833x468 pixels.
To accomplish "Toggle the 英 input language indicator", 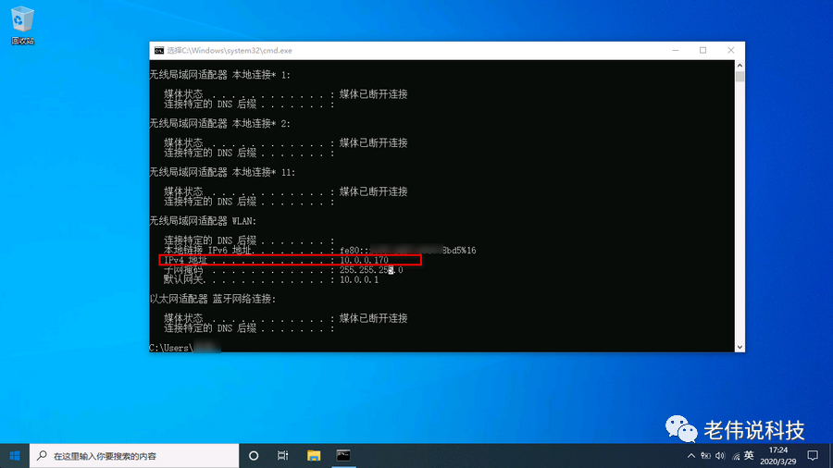I will point(749,455).
